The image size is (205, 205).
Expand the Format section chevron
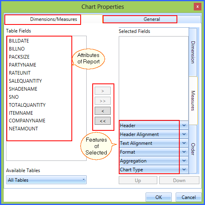click(x=184, y=152)
